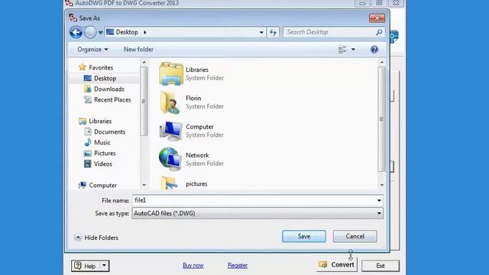Screen dimensions: 489x275
Task: Open the Organize menu
Action: coord(92,49)
